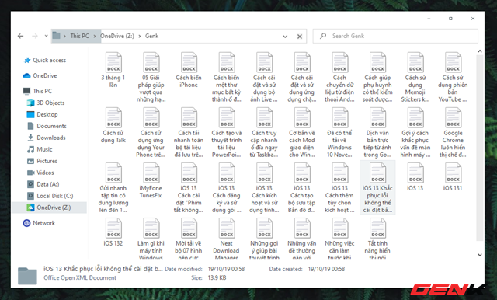This screenshot has width=497, height=300.
Task: Open Videos in the sidebar
Action: 40,173
